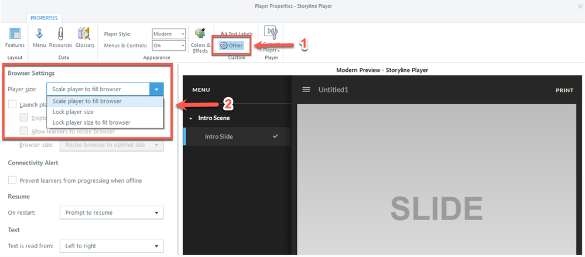Image resolution: width=585 pixels, height=257 pixels.
Task: Switch to the PROPERTIES tab
Action: tap(44, 18)
